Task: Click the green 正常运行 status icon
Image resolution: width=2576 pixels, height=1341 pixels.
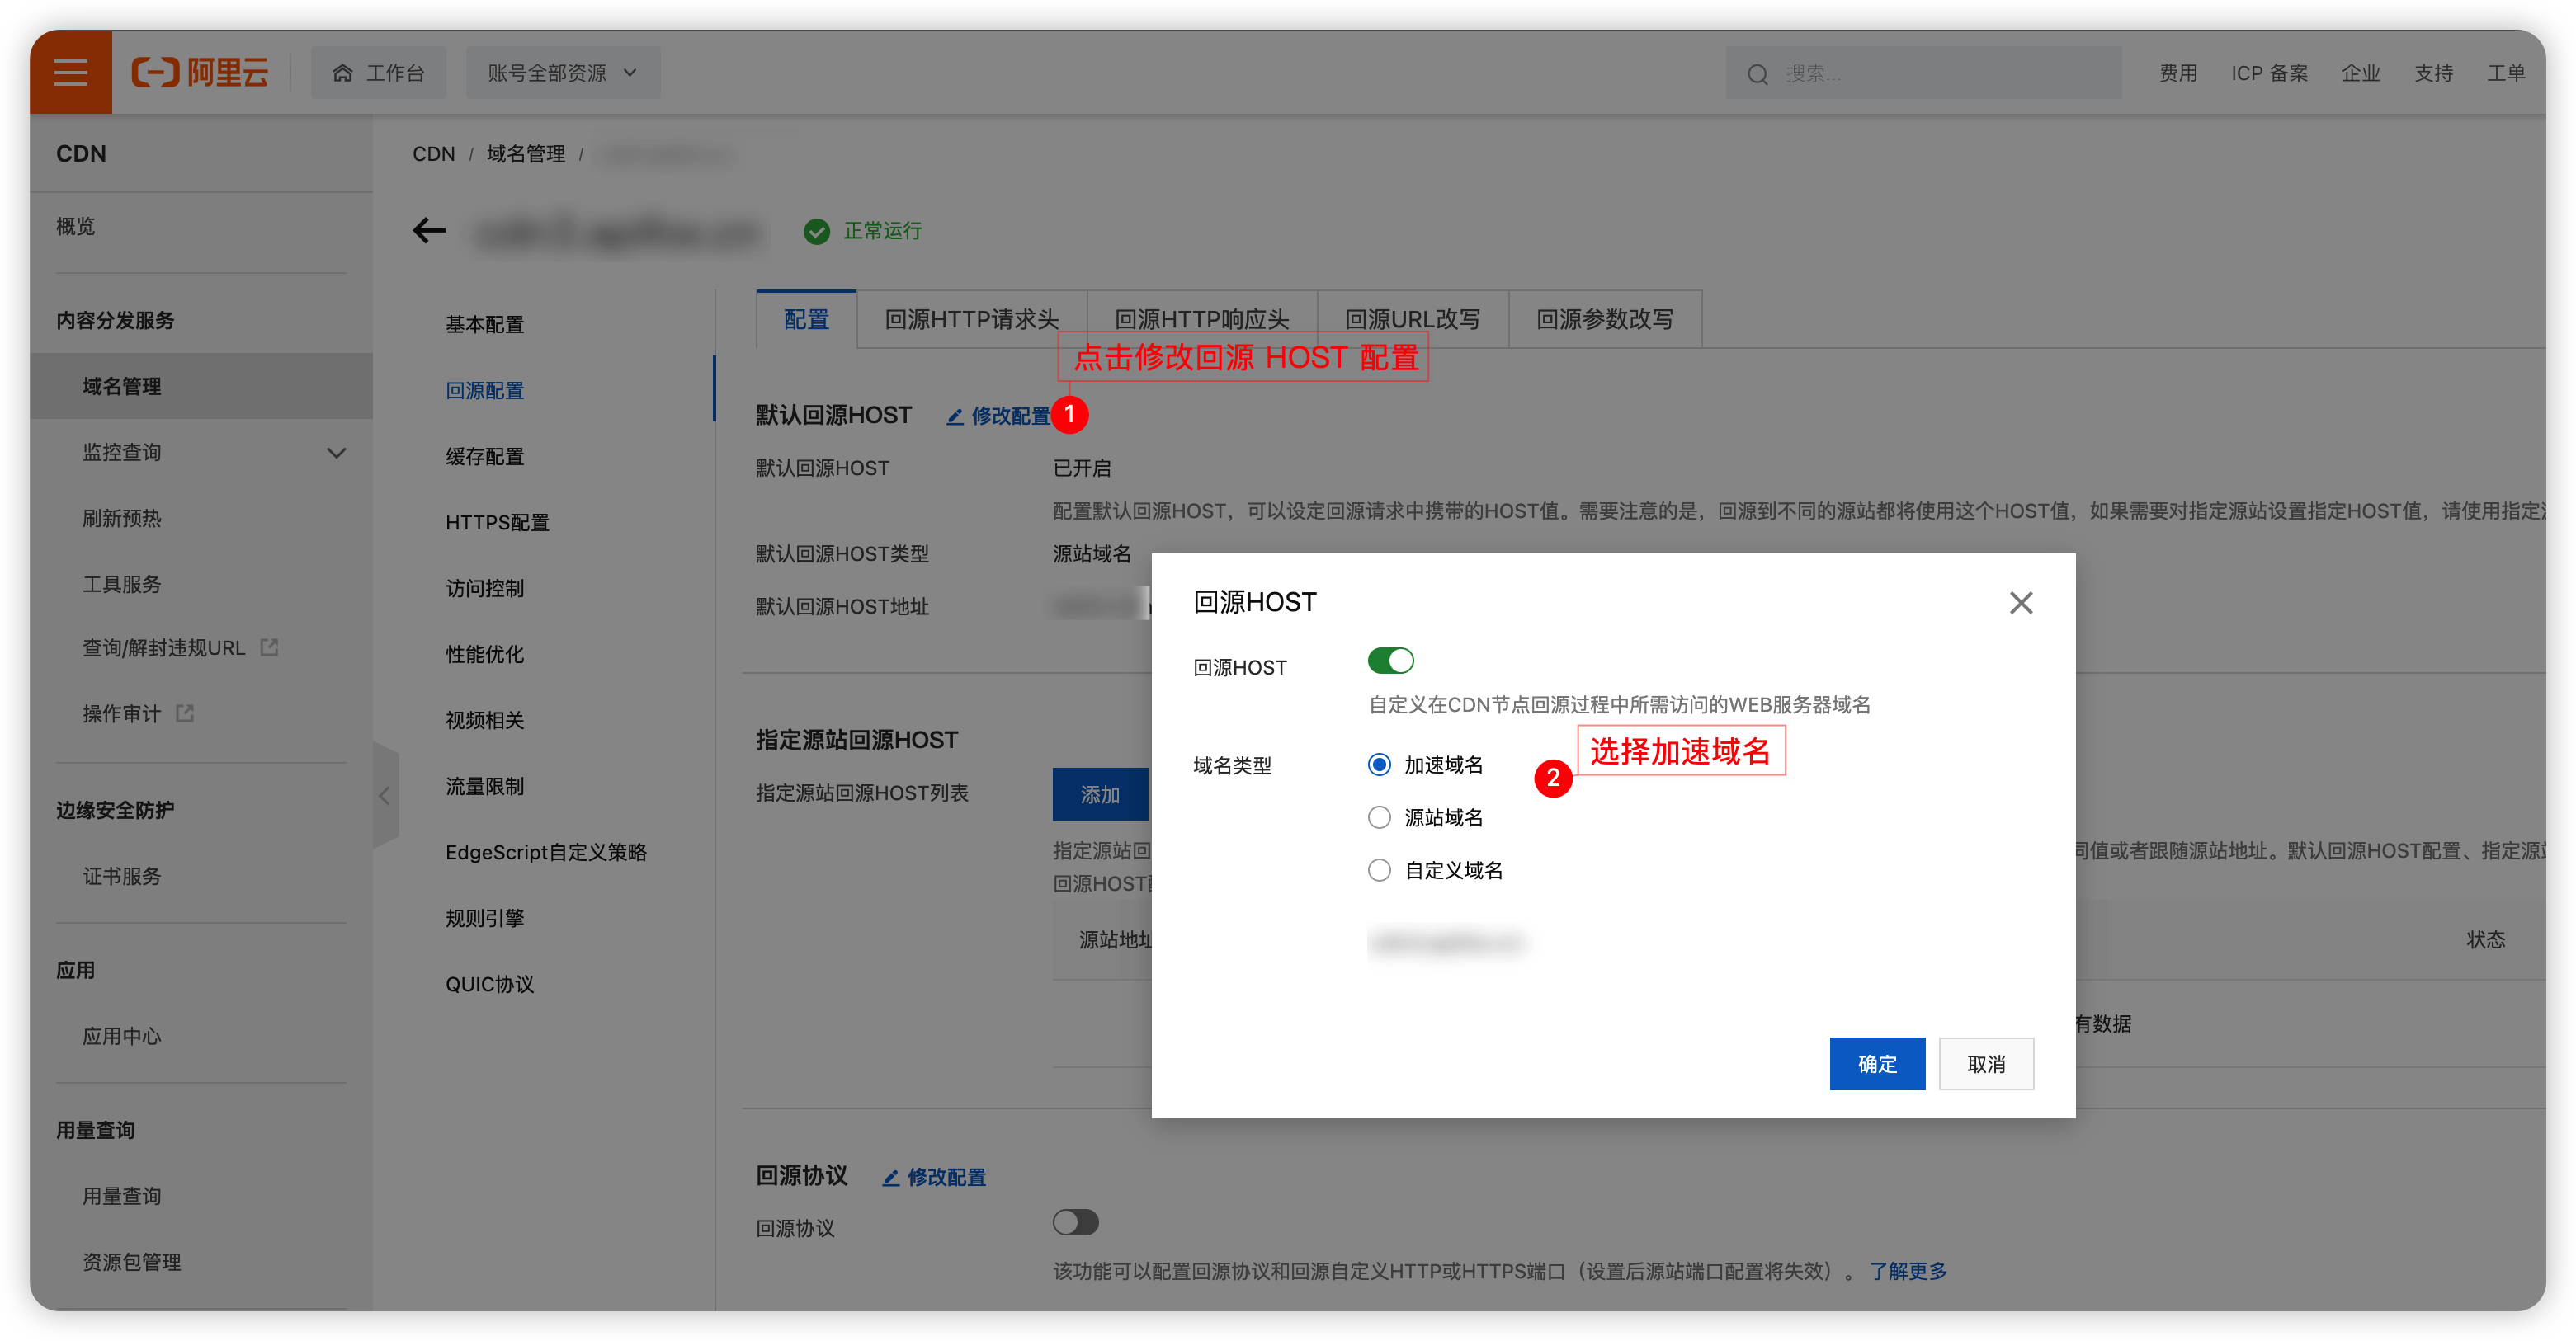Action: (x=817, y=231)
